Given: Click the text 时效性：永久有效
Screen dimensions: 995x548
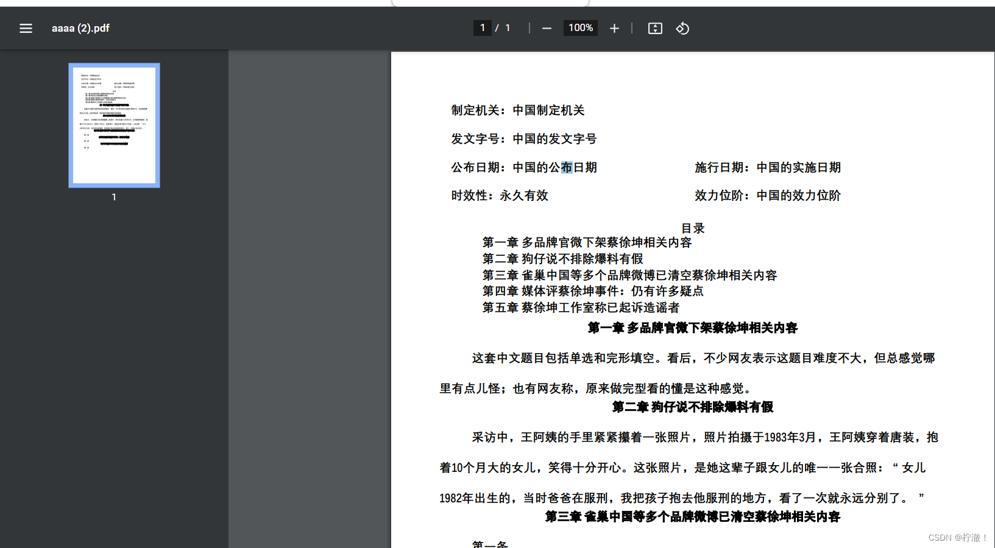Looking at the screenshot, I should tap(500, 195).
